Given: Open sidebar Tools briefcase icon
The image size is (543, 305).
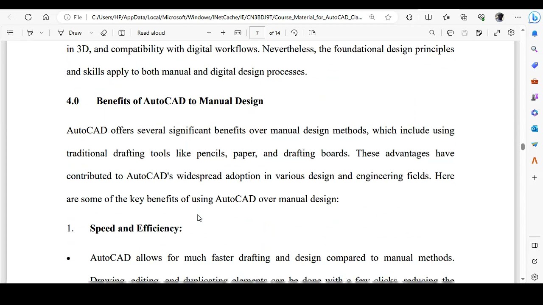Looking at the screenshot, I should (535, 81).
